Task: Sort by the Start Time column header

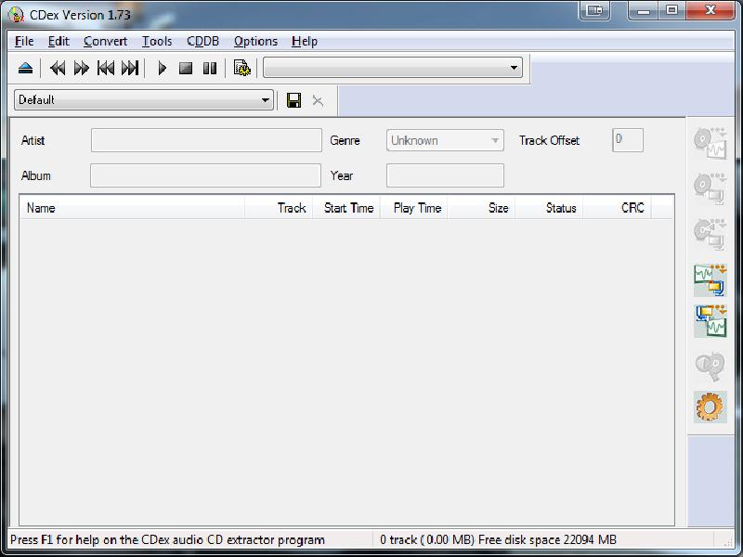Action: 346,208
